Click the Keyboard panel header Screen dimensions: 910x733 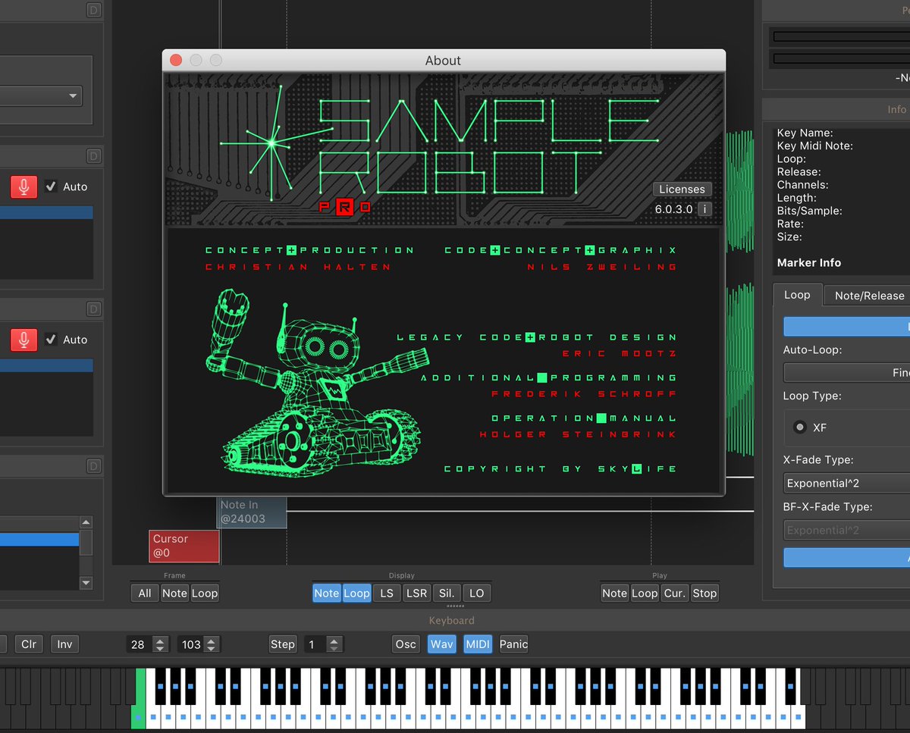click(x=452, y=620)
